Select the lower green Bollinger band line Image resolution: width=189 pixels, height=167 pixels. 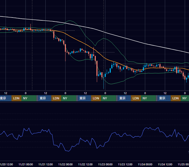(x=78, y=60)
